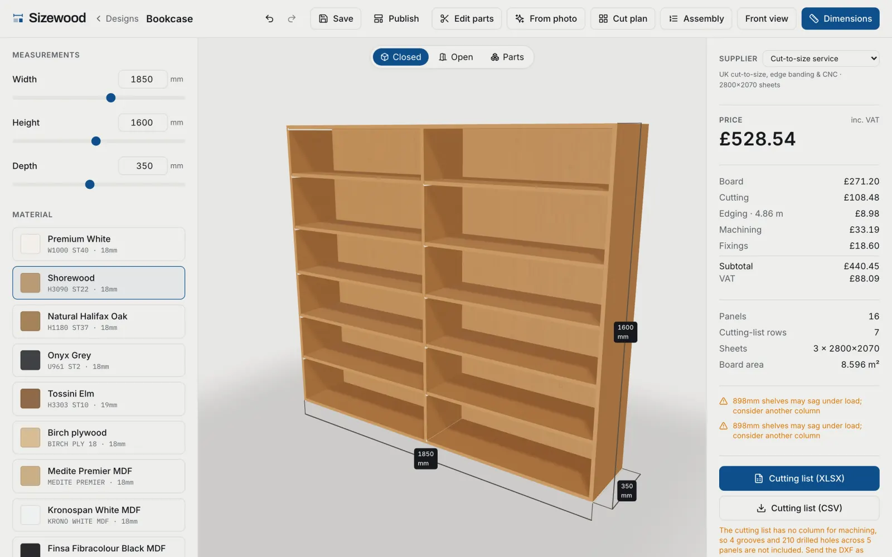Click the Sheets 3 × 2800×2070 row
892x557 pixels.
click(799, 349)
